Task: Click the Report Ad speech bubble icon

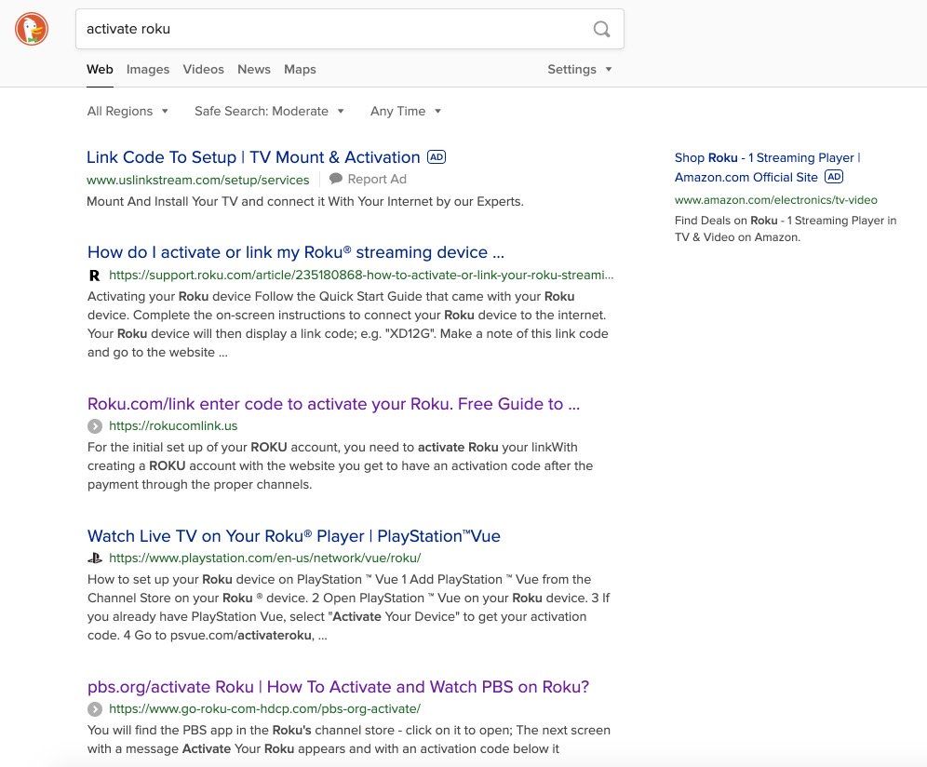Action: (x=336, y=179)
